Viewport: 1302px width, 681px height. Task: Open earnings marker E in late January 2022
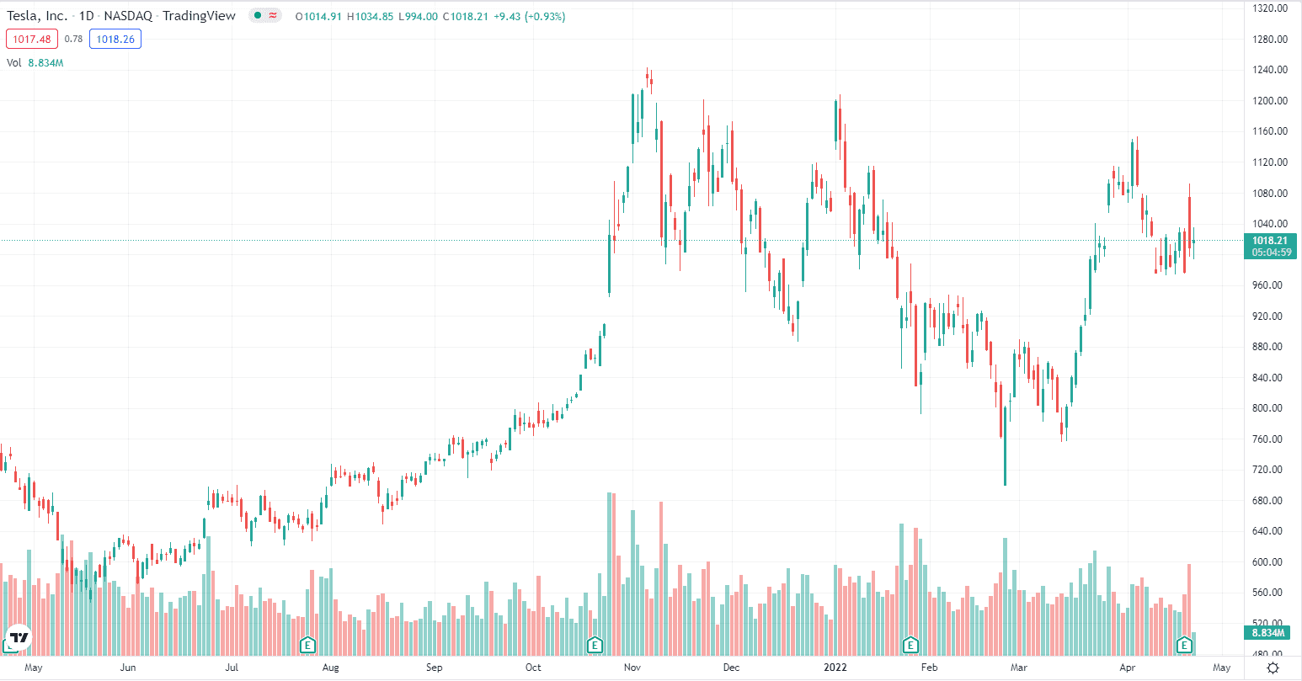tap(910, 646)
